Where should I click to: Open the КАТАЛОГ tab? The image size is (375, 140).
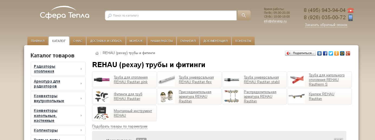coord(59,41)
